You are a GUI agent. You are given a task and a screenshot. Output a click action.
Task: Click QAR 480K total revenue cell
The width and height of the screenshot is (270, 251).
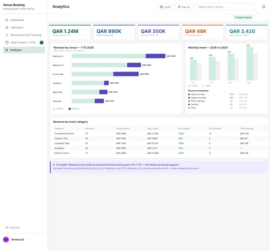tap(121, 133)
